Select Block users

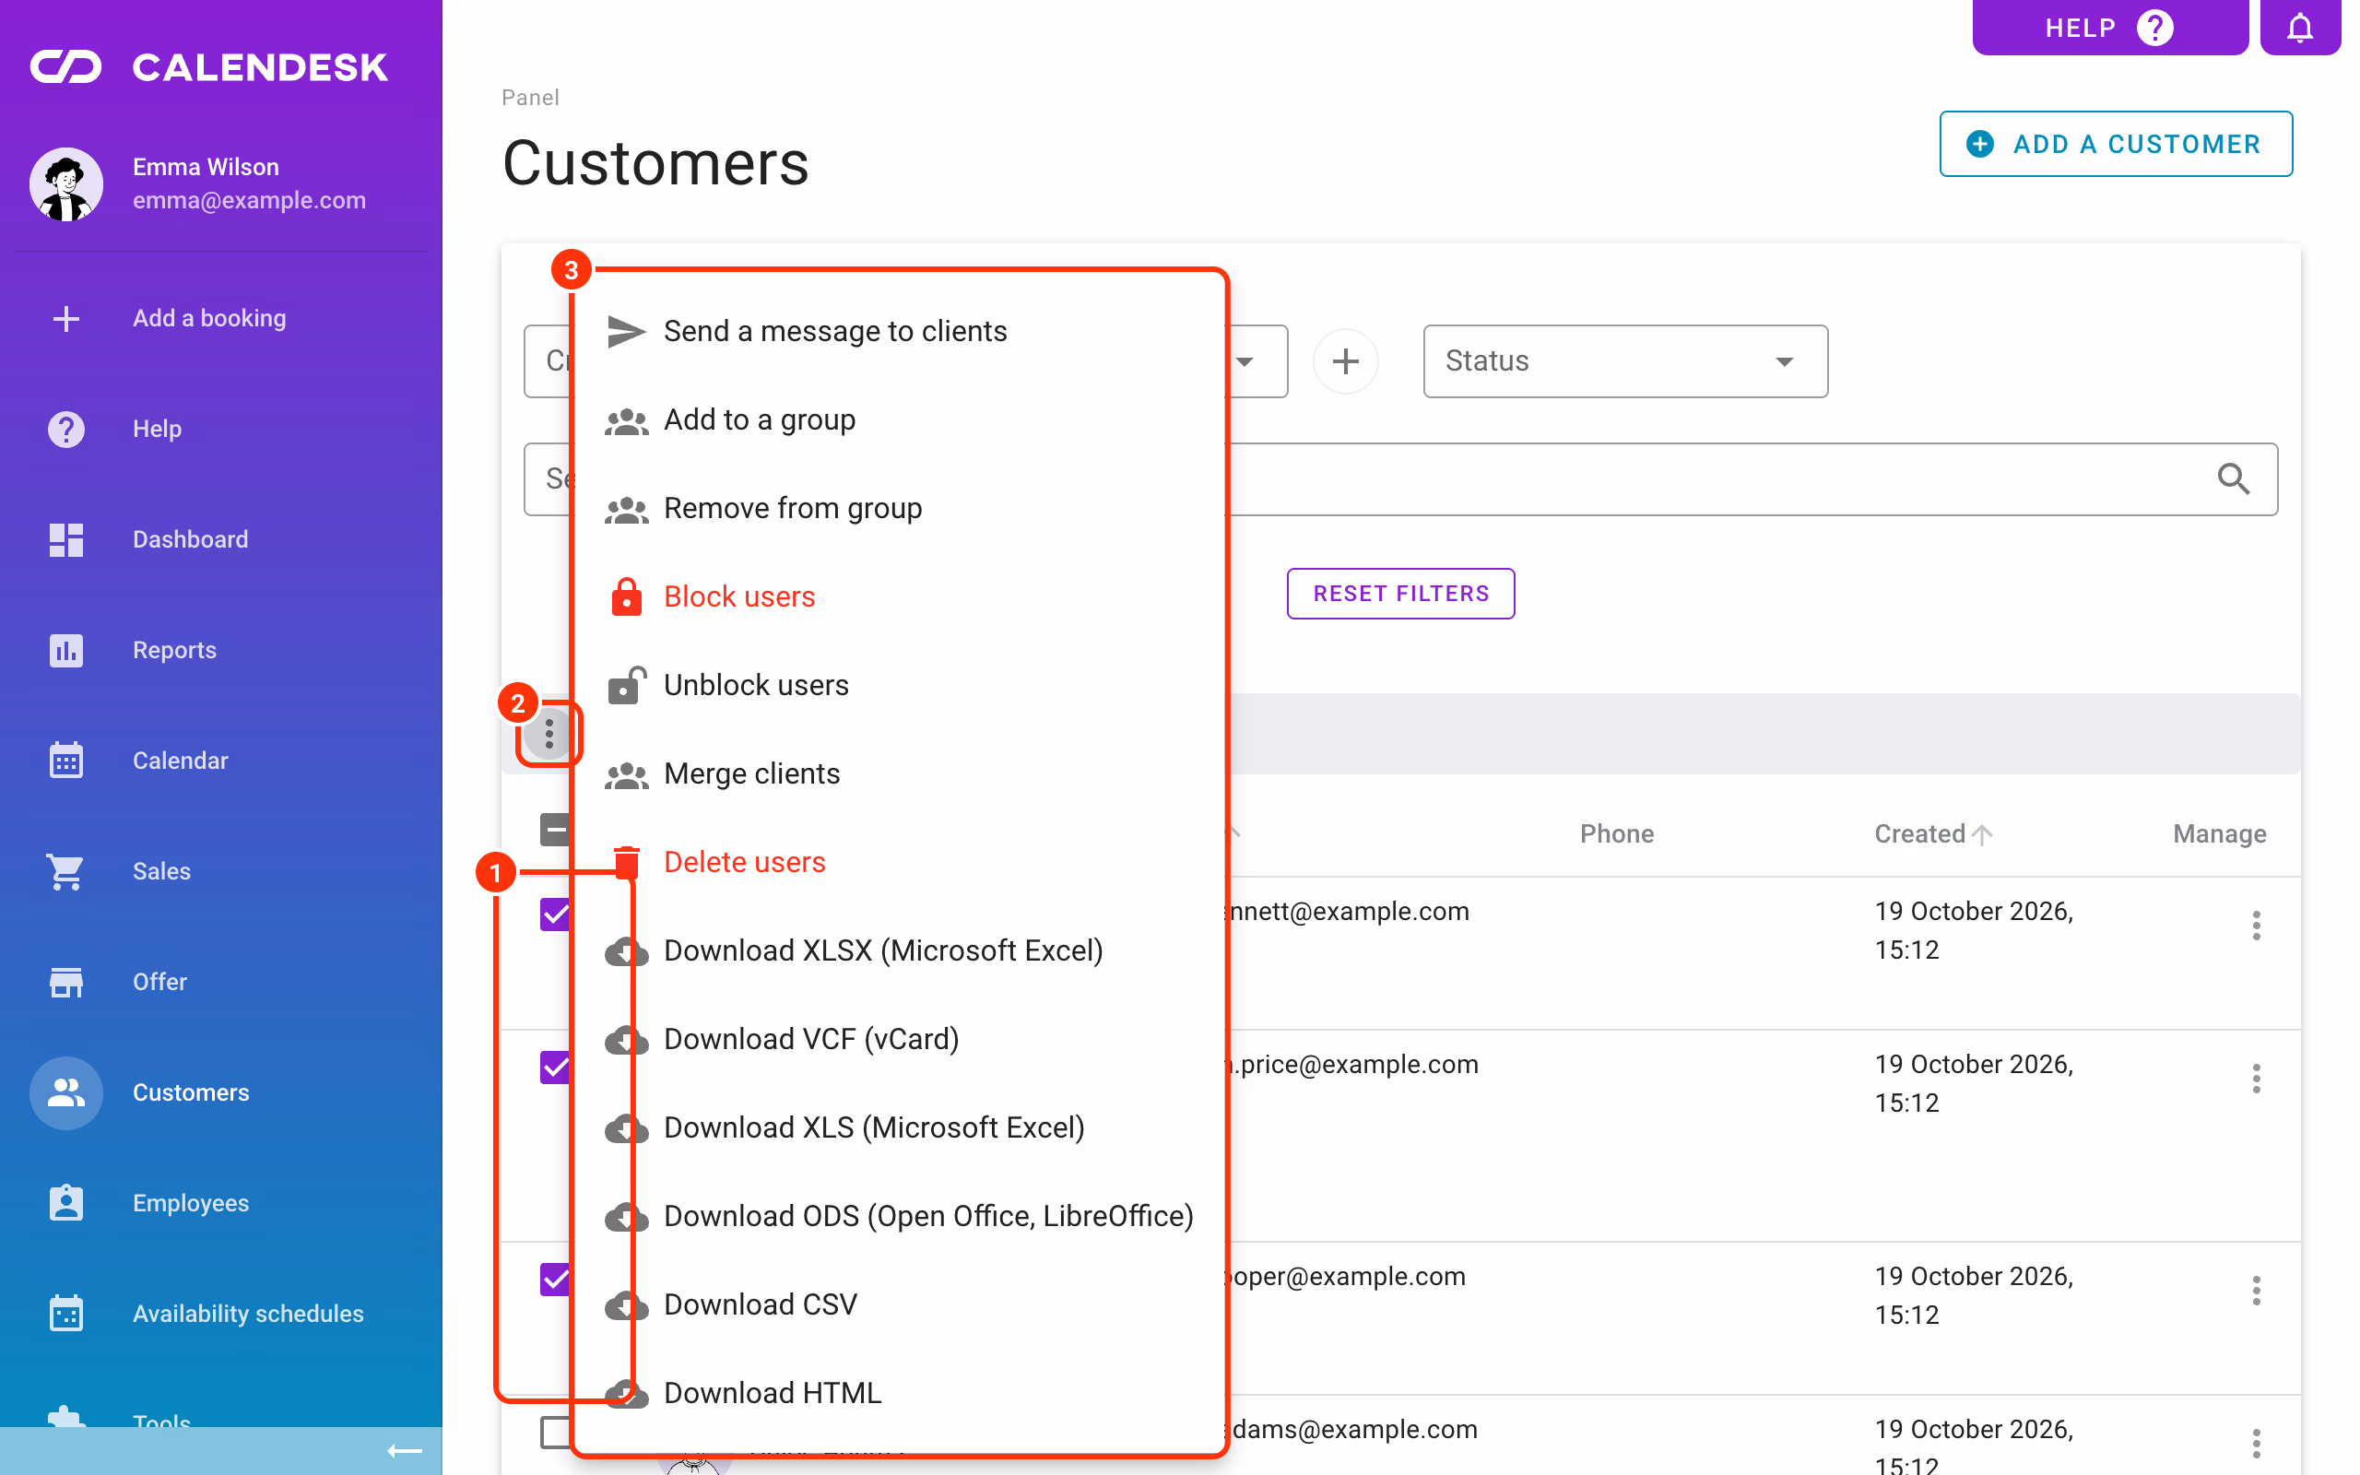coord(898,597)
